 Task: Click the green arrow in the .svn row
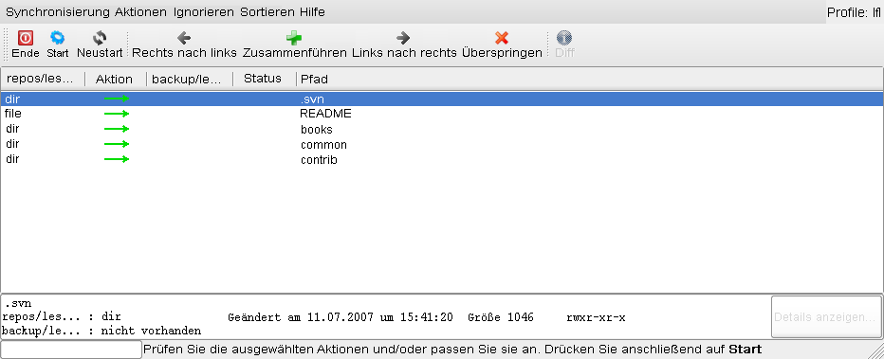(x=117, y=99)
